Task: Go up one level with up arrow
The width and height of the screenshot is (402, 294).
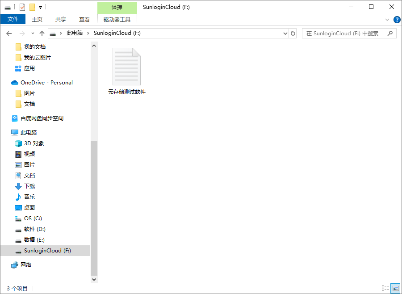Action: 42,34
